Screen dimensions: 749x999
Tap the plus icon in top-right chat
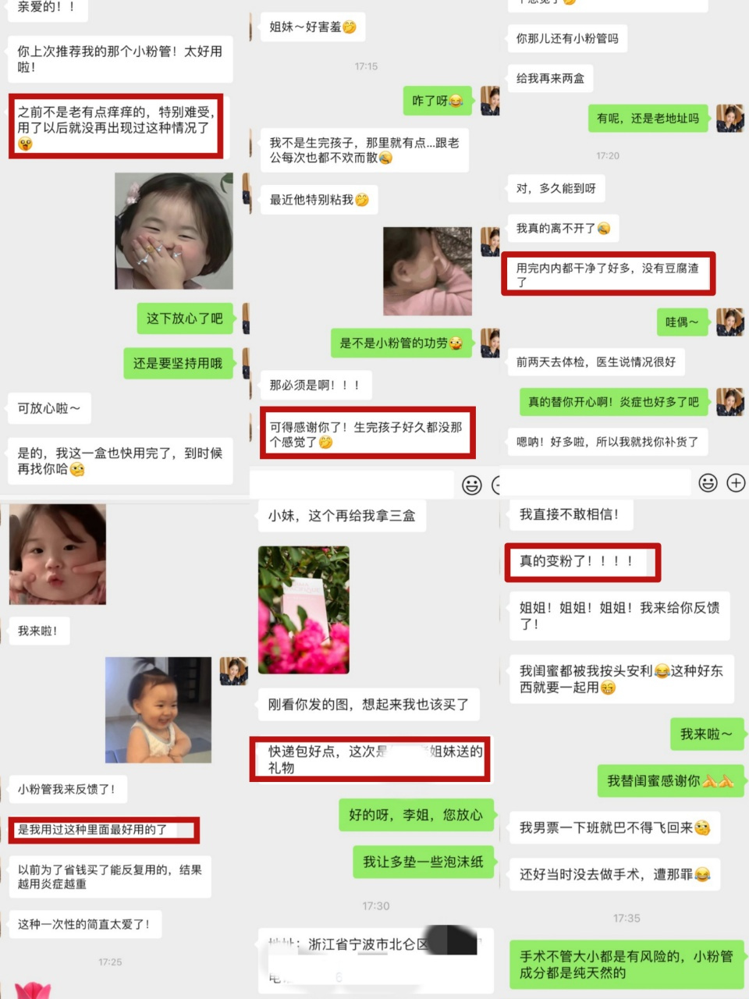click(736, 483)
